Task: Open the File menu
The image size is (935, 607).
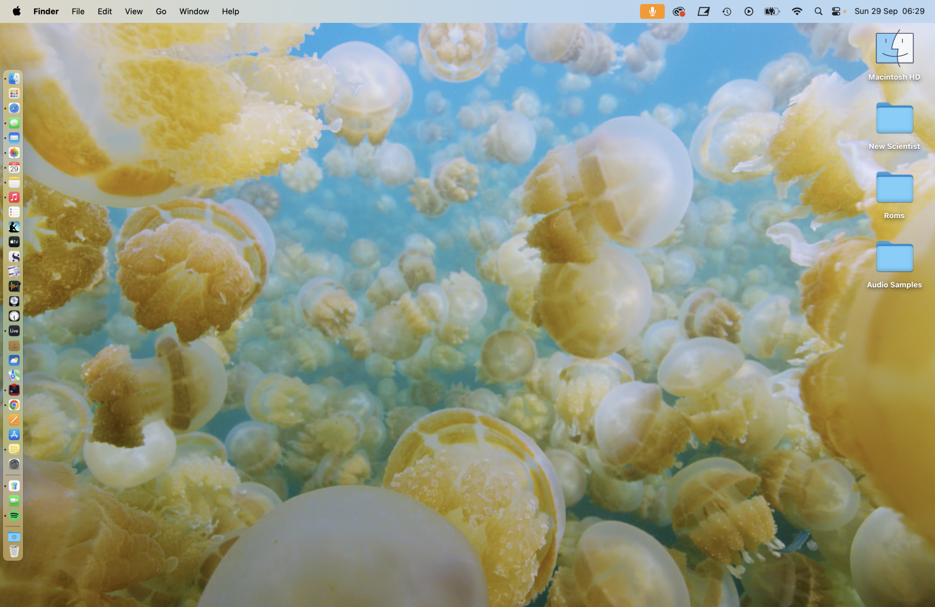Action: (78, 11)
